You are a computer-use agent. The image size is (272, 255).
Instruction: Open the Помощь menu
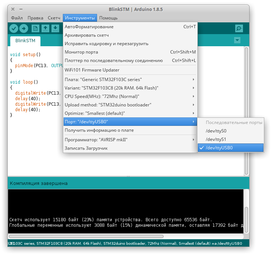click(x=108, y=18)
